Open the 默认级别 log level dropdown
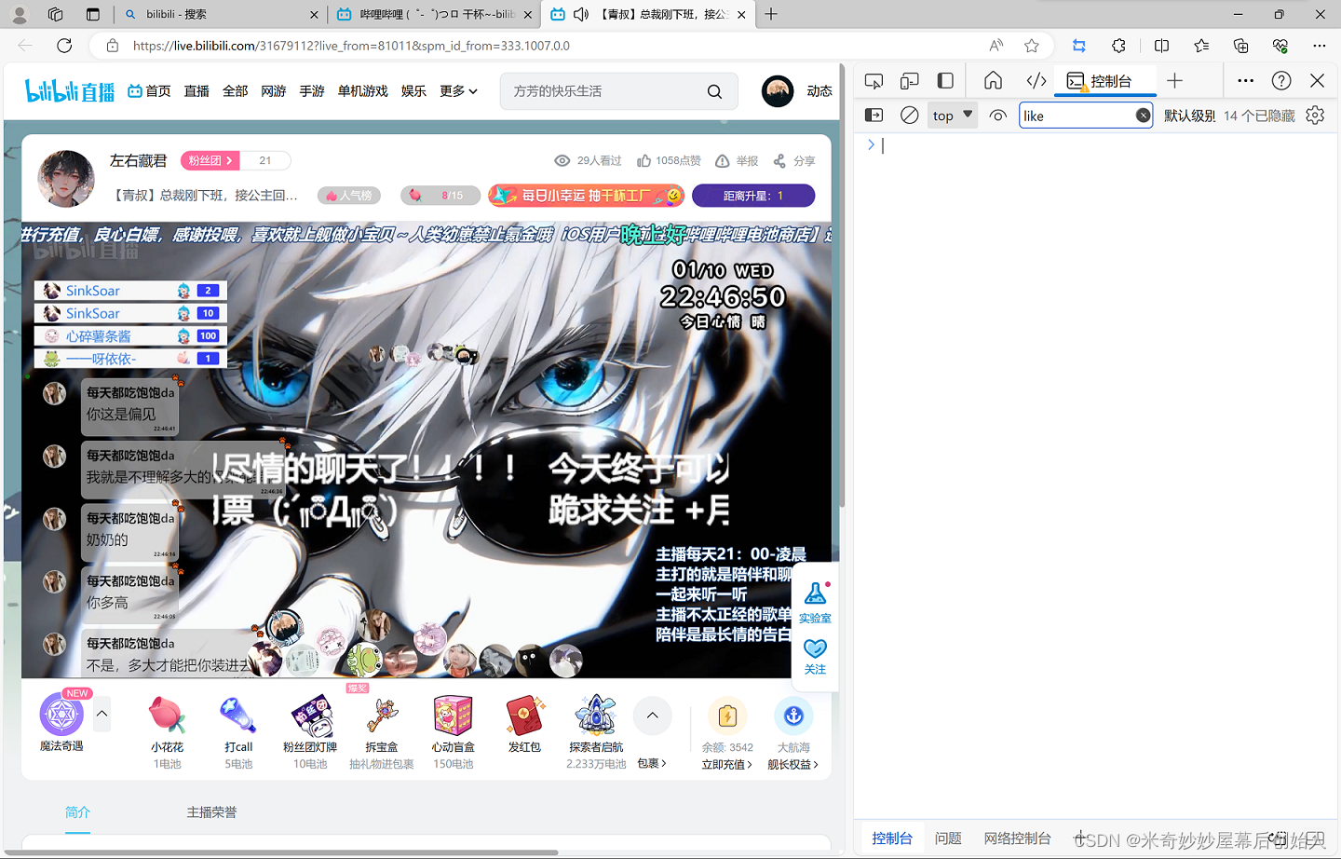 pos(1189,116)
